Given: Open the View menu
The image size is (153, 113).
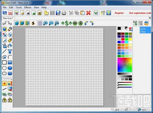Looking at the screenshot, I should pos(36,7).
